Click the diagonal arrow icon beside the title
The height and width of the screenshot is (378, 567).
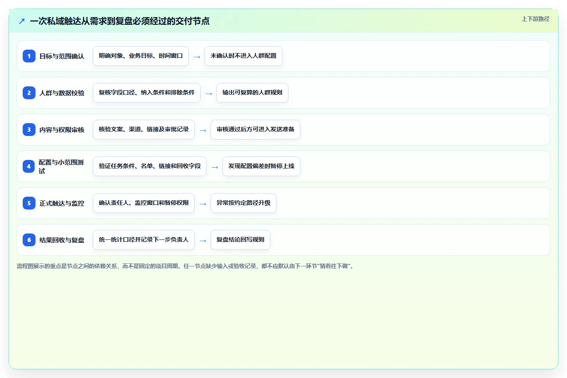[x=22, y=21]
